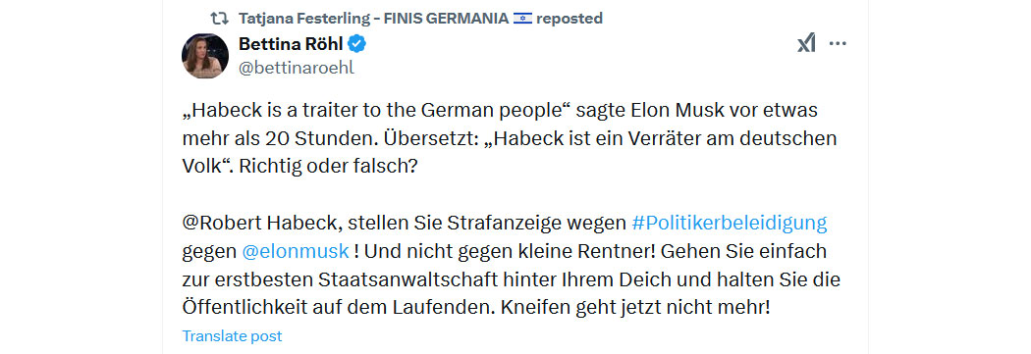Click the Translate post link
The height and width of the screenshot is (354, 1031).
coord(232,336)
